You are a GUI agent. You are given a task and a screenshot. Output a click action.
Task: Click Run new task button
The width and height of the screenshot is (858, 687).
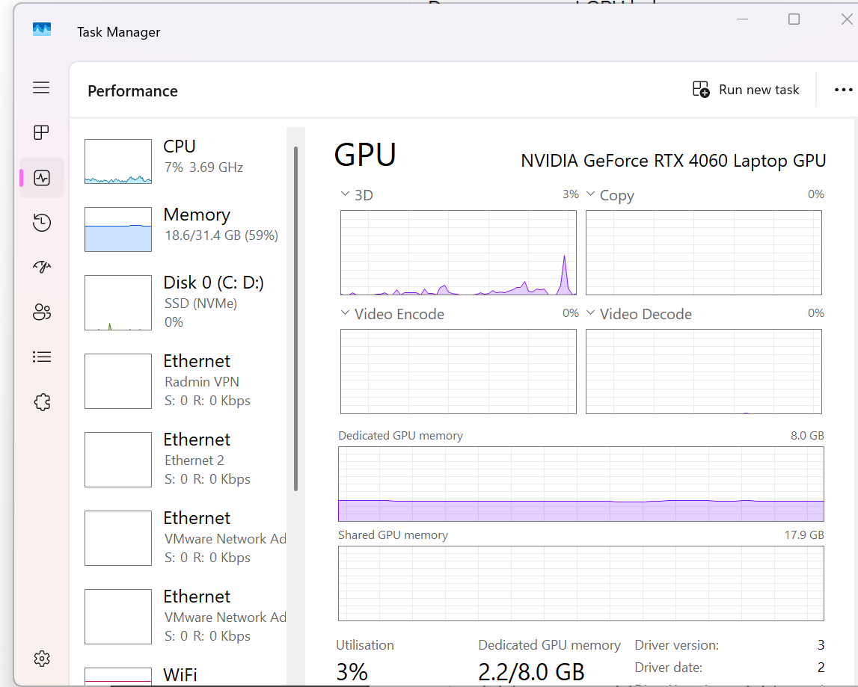pos(745,90)
